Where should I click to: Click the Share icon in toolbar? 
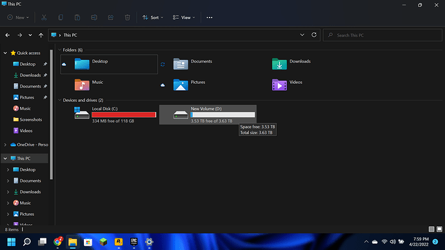(111, 17)
